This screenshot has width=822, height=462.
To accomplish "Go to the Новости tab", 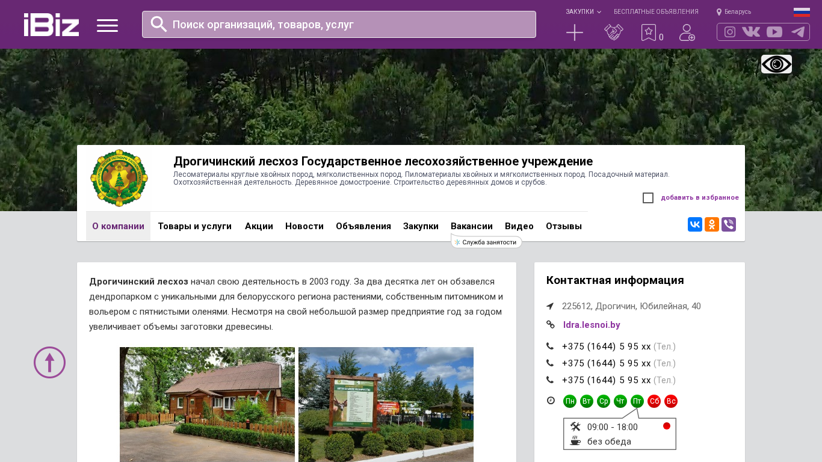I will tap(304, 226).
